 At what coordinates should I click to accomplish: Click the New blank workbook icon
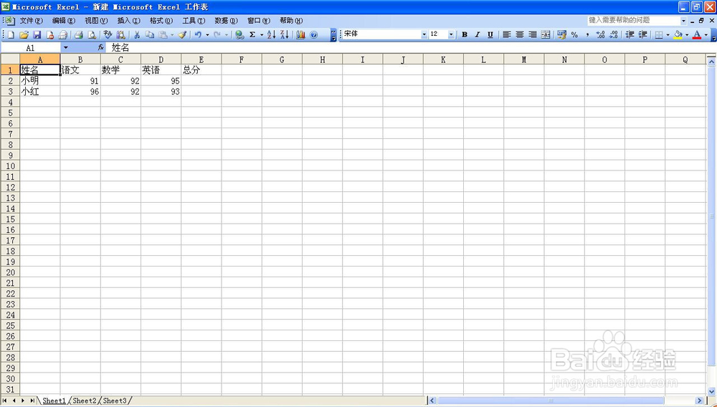[x=11, y=34]
